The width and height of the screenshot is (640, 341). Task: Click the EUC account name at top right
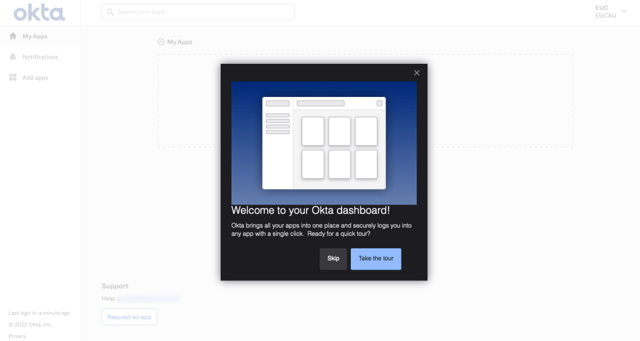tap(602, 8)
